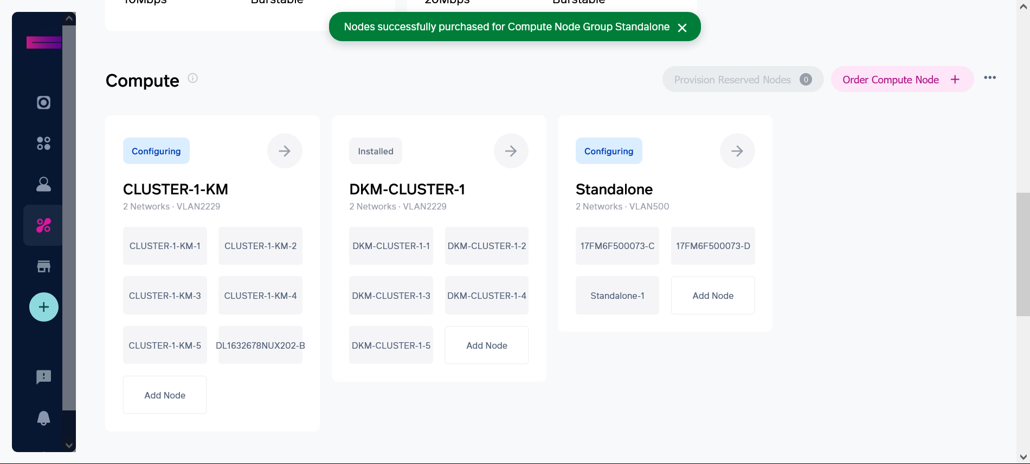1030x464 pixels.
Task: Click the Compute info icon
Action: tap(192, 78)
